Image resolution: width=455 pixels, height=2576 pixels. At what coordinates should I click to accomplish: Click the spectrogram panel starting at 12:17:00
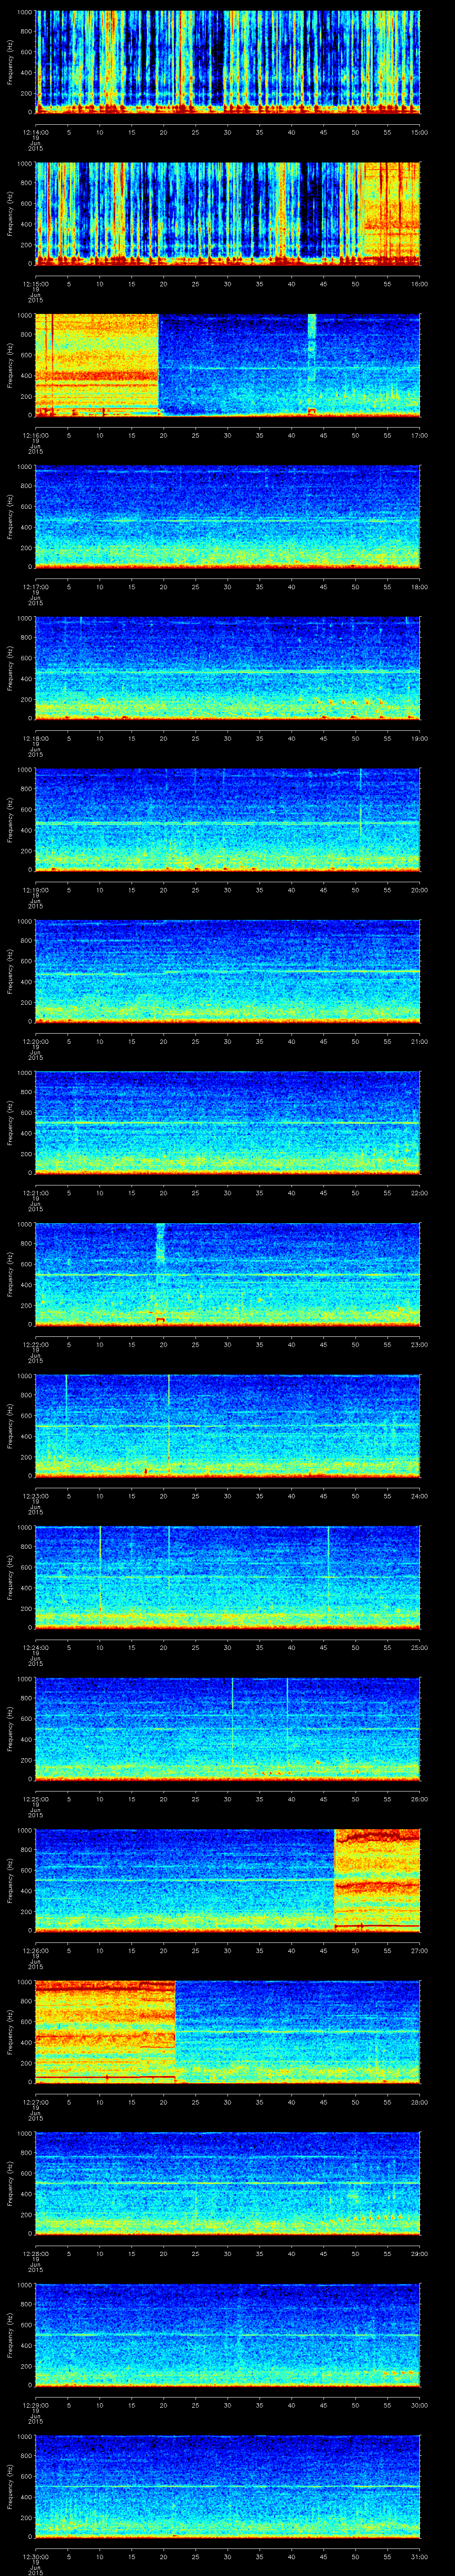(227, 517)
